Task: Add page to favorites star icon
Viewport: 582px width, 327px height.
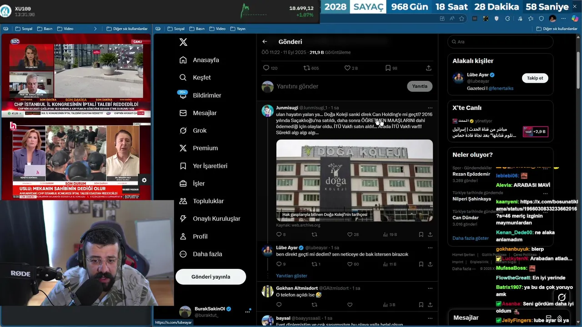Action: [462, 19]
